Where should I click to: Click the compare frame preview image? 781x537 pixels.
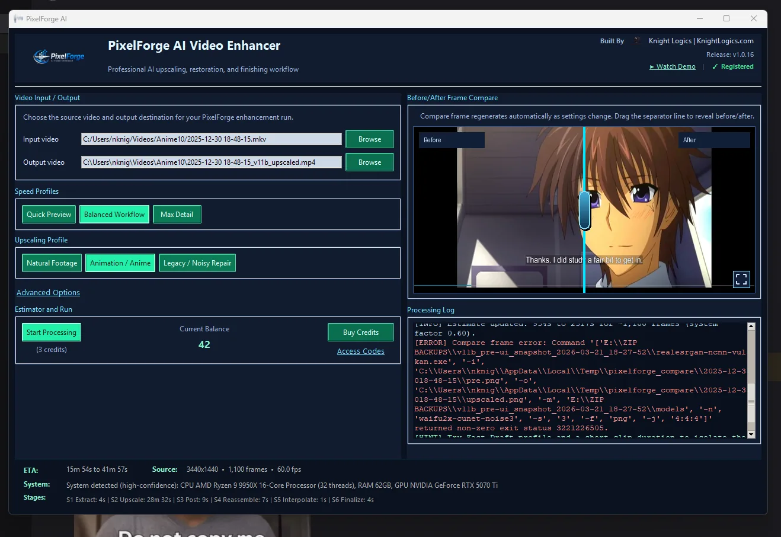[584, 210]
